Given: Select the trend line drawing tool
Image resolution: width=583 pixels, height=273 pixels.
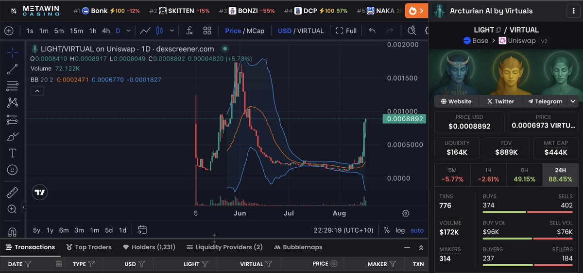Looking at the screenshot, I should pos(13,69).
